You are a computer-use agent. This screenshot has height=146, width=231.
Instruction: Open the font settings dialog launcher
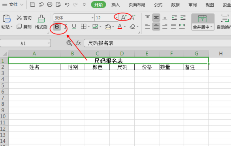139,33
